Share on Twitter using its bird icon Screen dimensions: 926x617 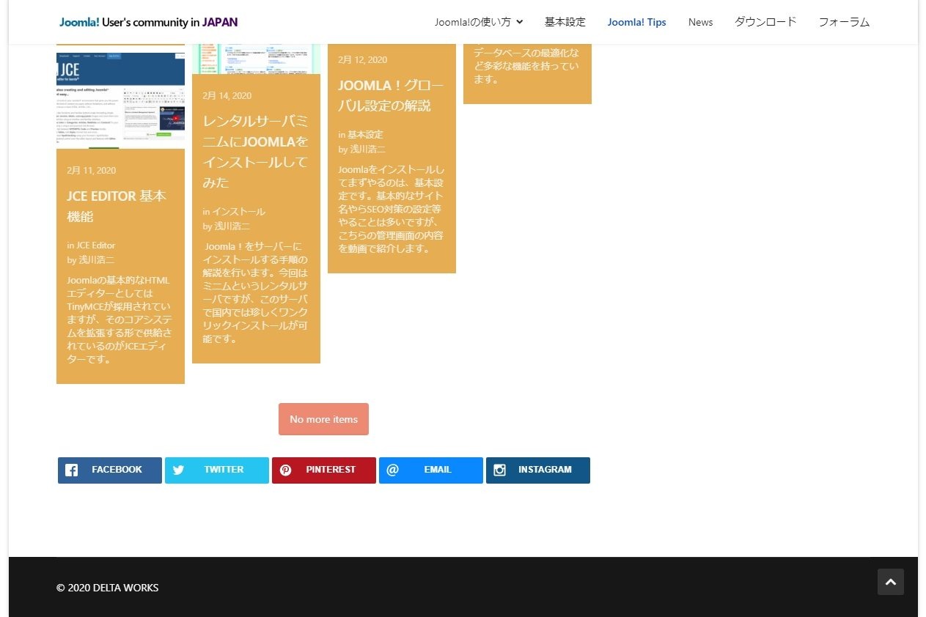pyautogui.click(x=179, y=470)
